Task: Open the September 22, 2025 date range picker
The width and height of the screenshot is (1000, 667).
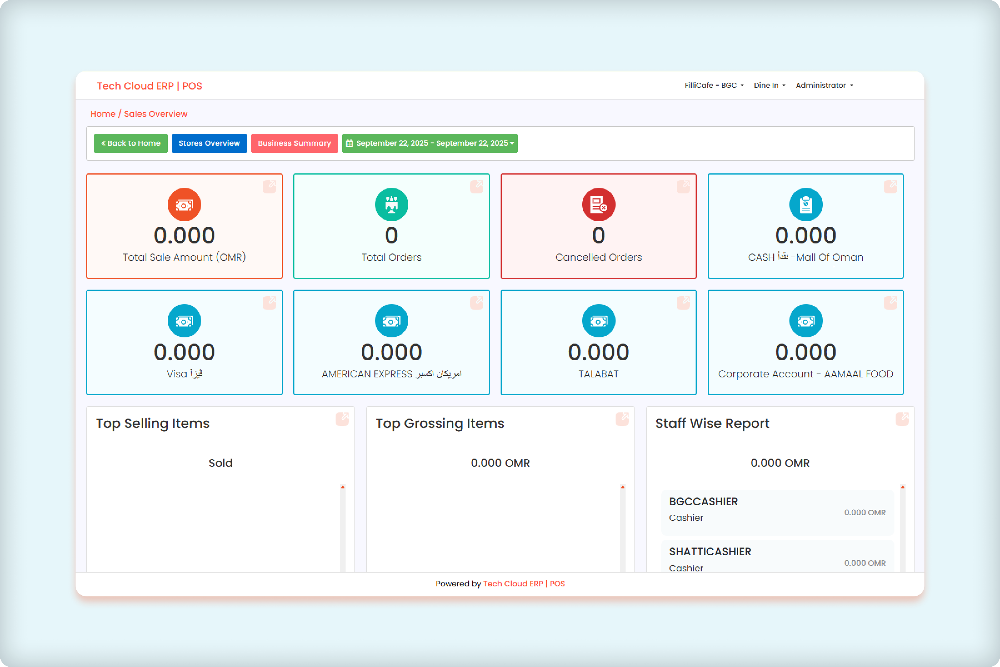Action: pos(429,143)
